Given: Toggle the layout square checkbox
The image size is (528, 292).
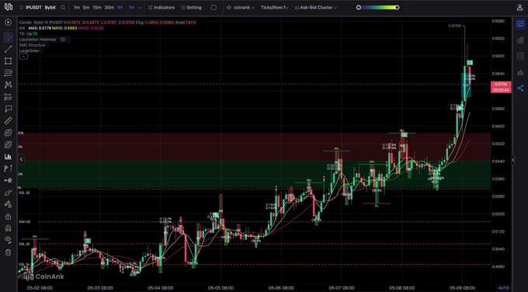Looking at the screenshot, I should 214,8.
